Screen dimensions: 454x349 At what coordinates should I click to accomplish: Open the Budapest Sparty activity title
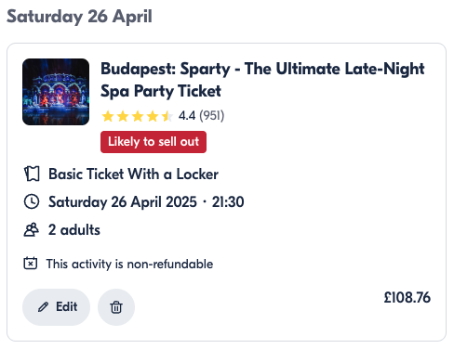(x=262, y=80)
